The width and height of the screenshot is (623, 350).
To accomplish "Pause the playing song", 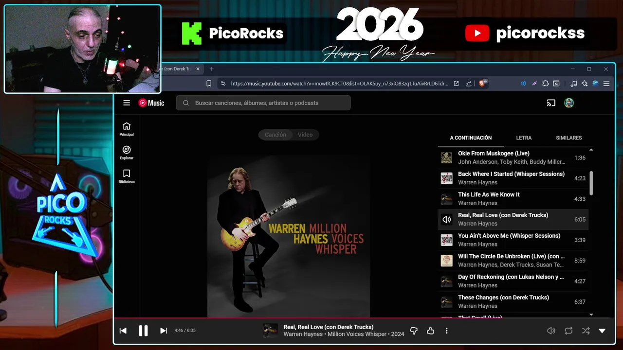I will tap(143, 331).
